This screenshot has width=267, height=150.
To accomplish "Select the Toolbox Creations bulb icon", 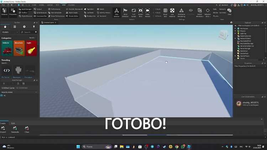I will tap(34, 27).
